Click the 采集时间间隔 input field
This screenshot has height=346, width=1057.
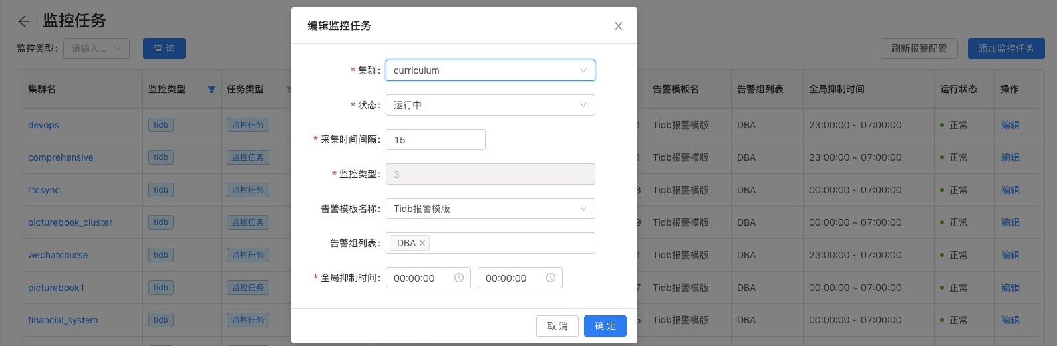(436, 139)
